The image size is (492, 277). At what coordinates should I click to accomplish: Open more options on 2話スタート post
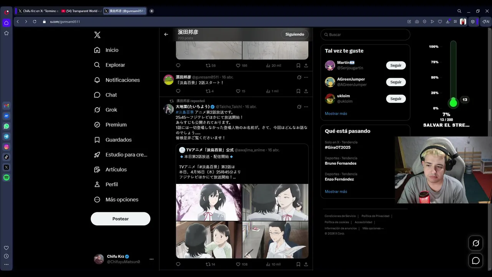pyautogui.click(x=306, y=77)
